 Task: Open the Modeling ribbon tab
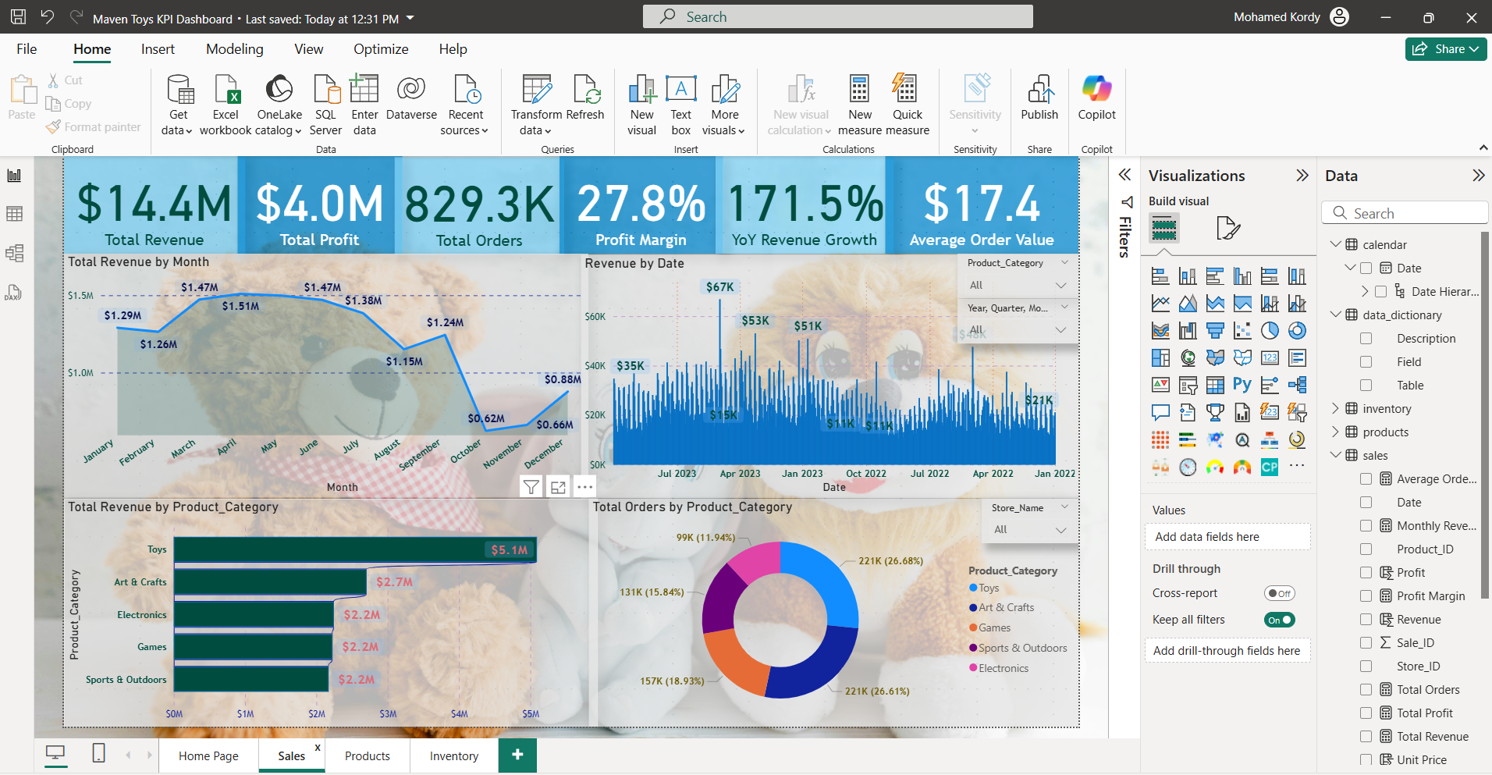point(235,49)
